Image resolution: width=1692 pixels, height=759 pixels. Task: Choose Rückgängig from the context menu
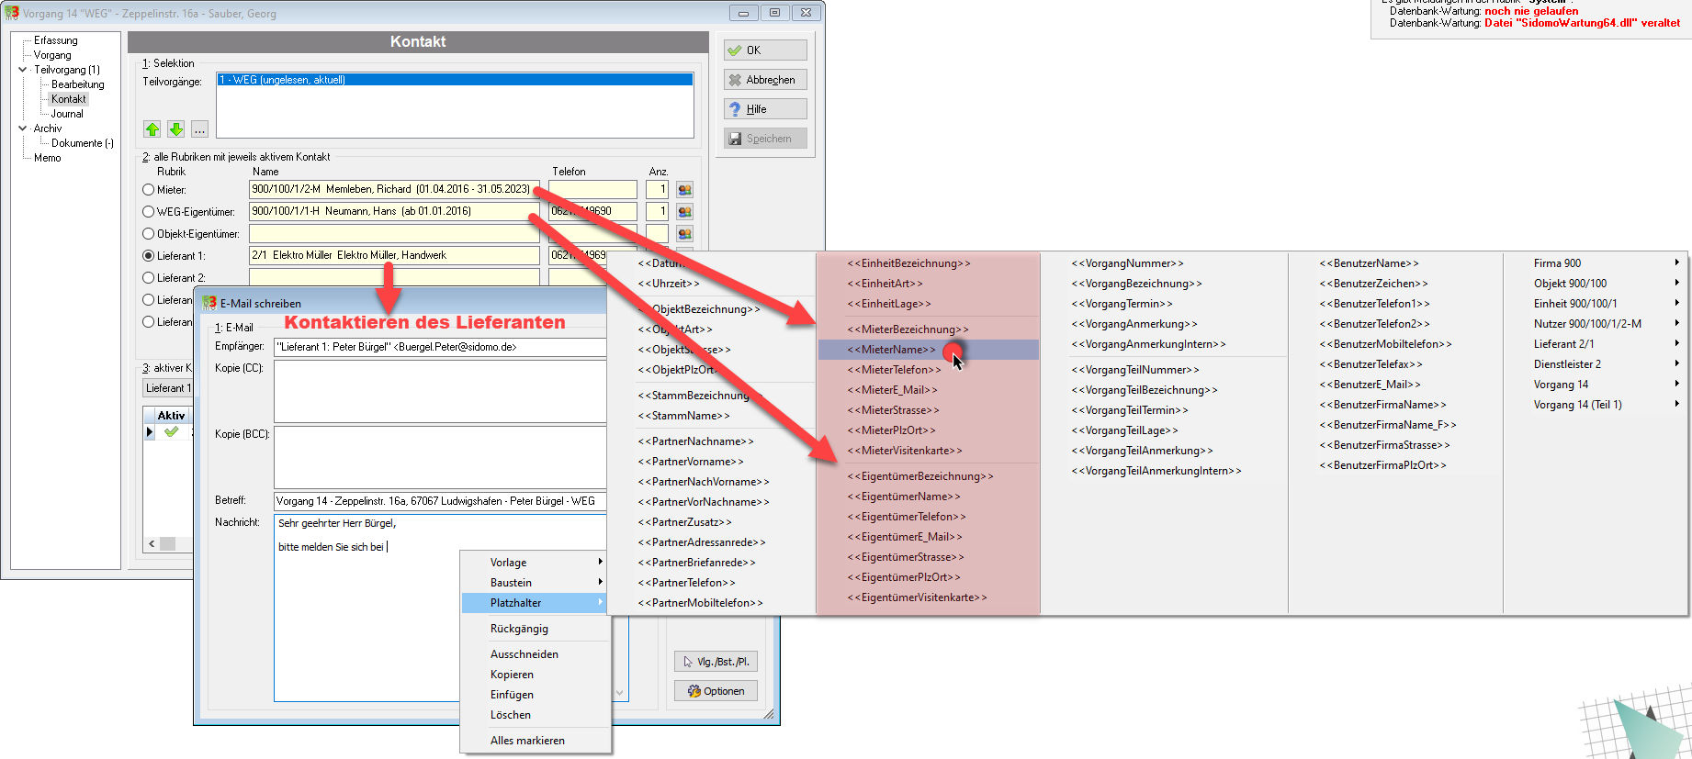click(536, 629)
